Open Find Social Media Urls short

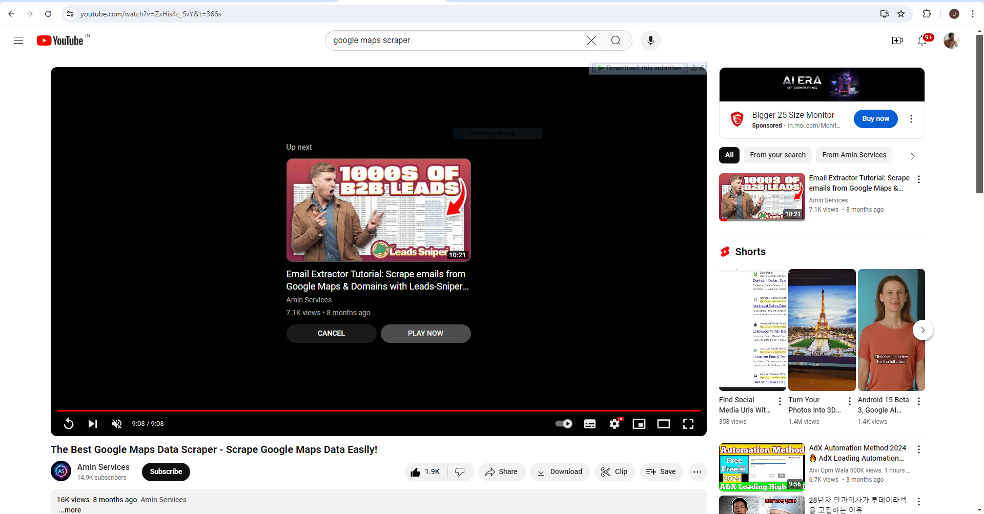pyautogui.click(x=752, y=330)
